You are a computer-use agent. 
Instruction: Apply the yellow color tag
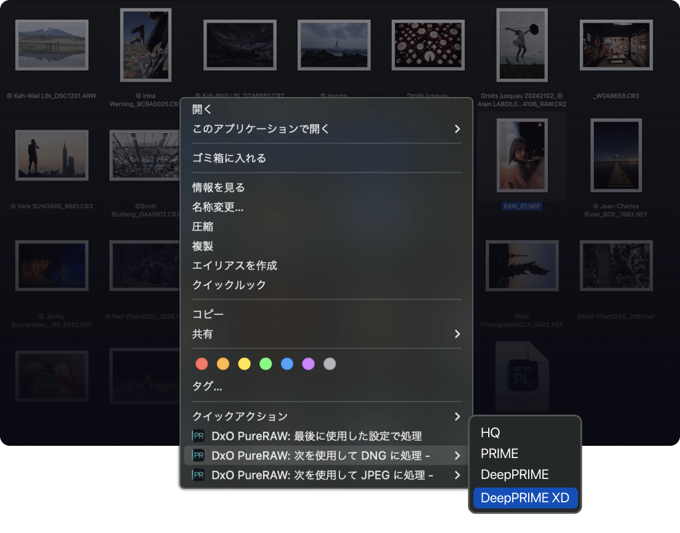coord(244,364)
